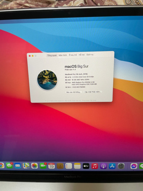
Task: Open Google Chrome from the dock
Action: click(x=2, y=166)
